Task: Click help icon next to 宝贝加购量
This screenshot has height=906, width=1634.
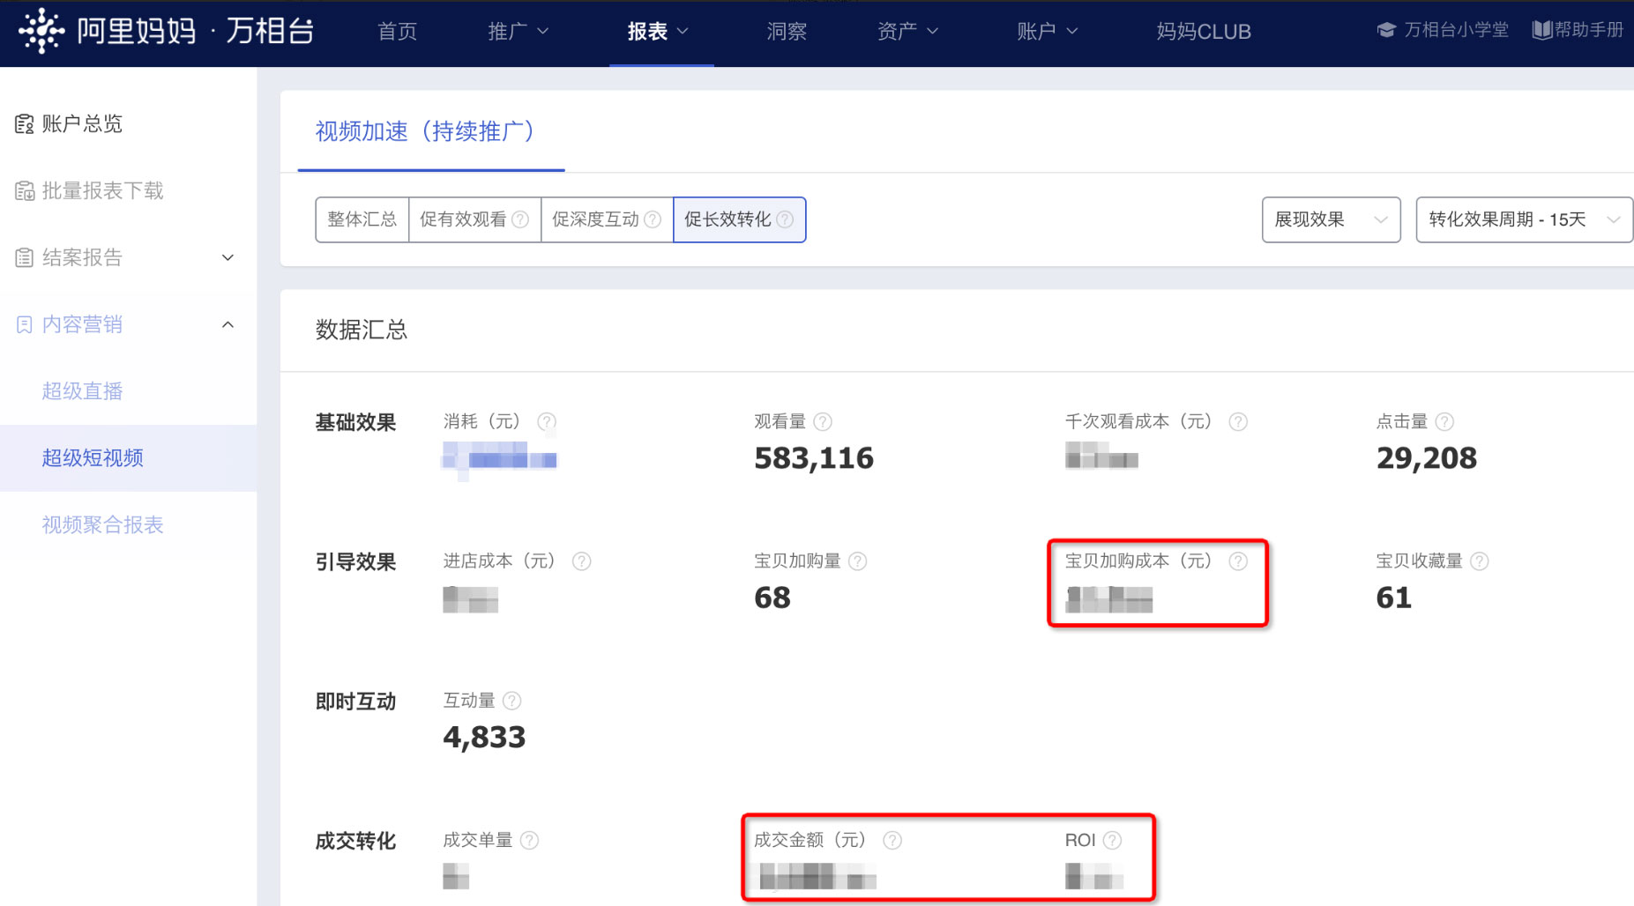Action: 857,561
